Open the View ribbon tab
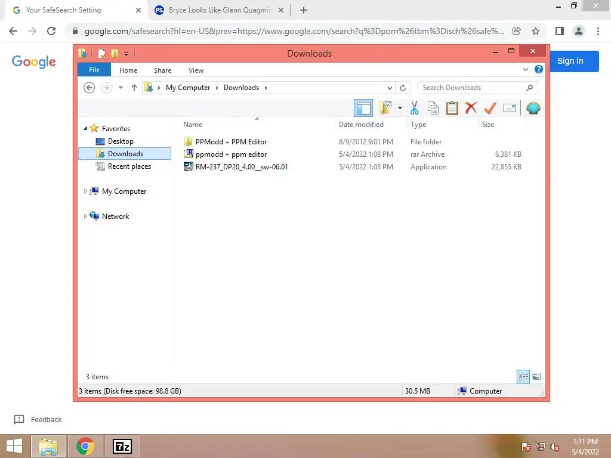This screenshot has width=611, height=458. point(196,70)
